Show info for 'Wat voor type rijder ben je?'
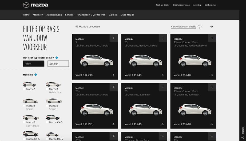 click(x=57, y=57)
